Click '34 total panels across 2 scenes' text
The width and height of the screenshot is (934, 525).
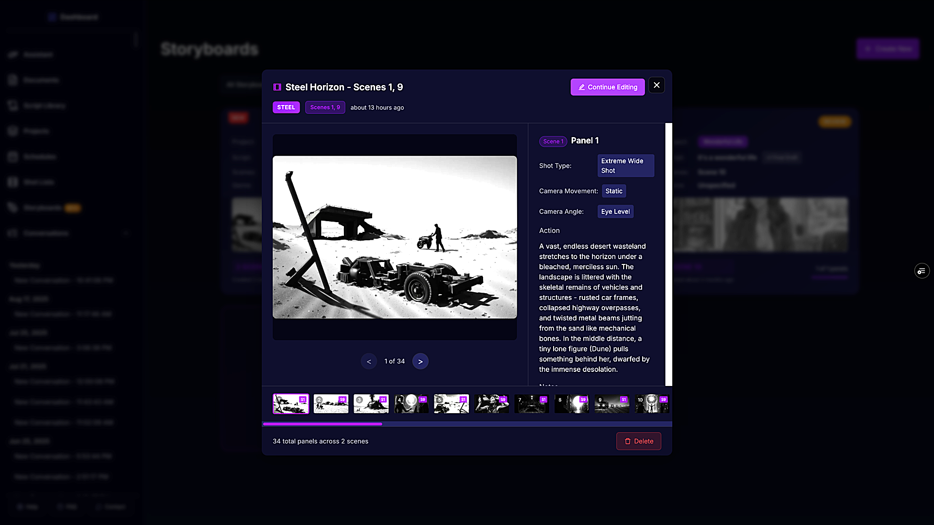tap(321, 441)
